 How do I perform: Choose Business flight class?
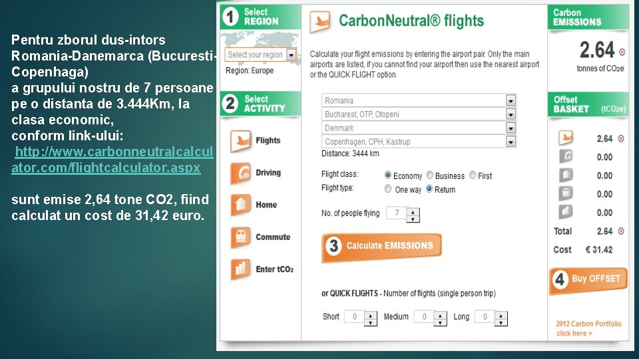tap(429, 175)
